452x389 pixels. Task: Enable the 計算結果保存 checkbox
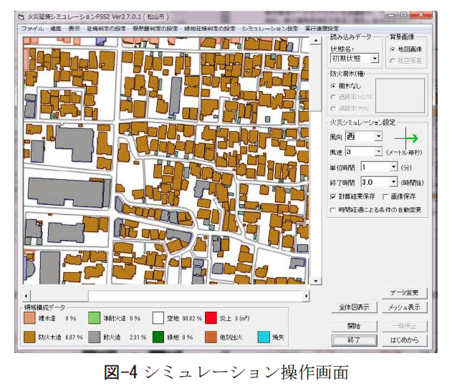coord(333,196)
